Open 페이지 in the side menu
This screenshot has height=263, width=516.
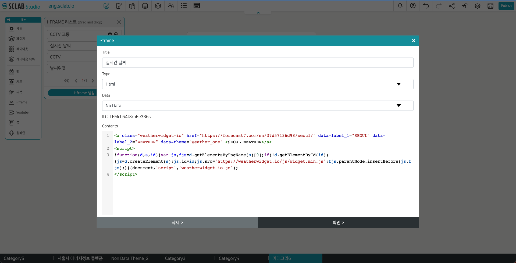click(23, 39)
